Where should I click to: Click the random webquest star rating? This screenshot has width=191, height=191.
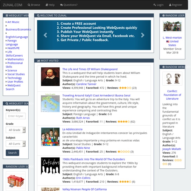tap(172, 162)
